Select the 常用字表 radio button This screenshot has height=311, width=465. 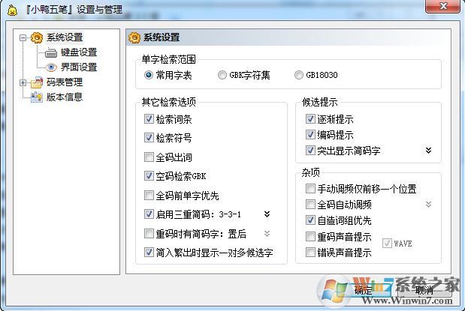click(x=149, y=75)
